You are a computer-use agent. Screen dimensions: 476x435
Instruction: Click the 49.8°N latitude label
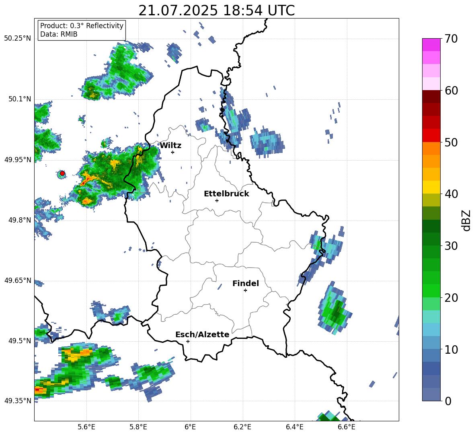(20, 220)
